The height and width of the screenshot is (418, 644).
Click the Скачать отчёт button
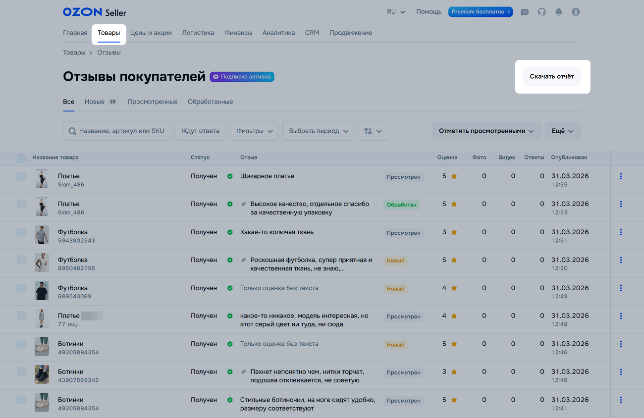pos(552,77)
